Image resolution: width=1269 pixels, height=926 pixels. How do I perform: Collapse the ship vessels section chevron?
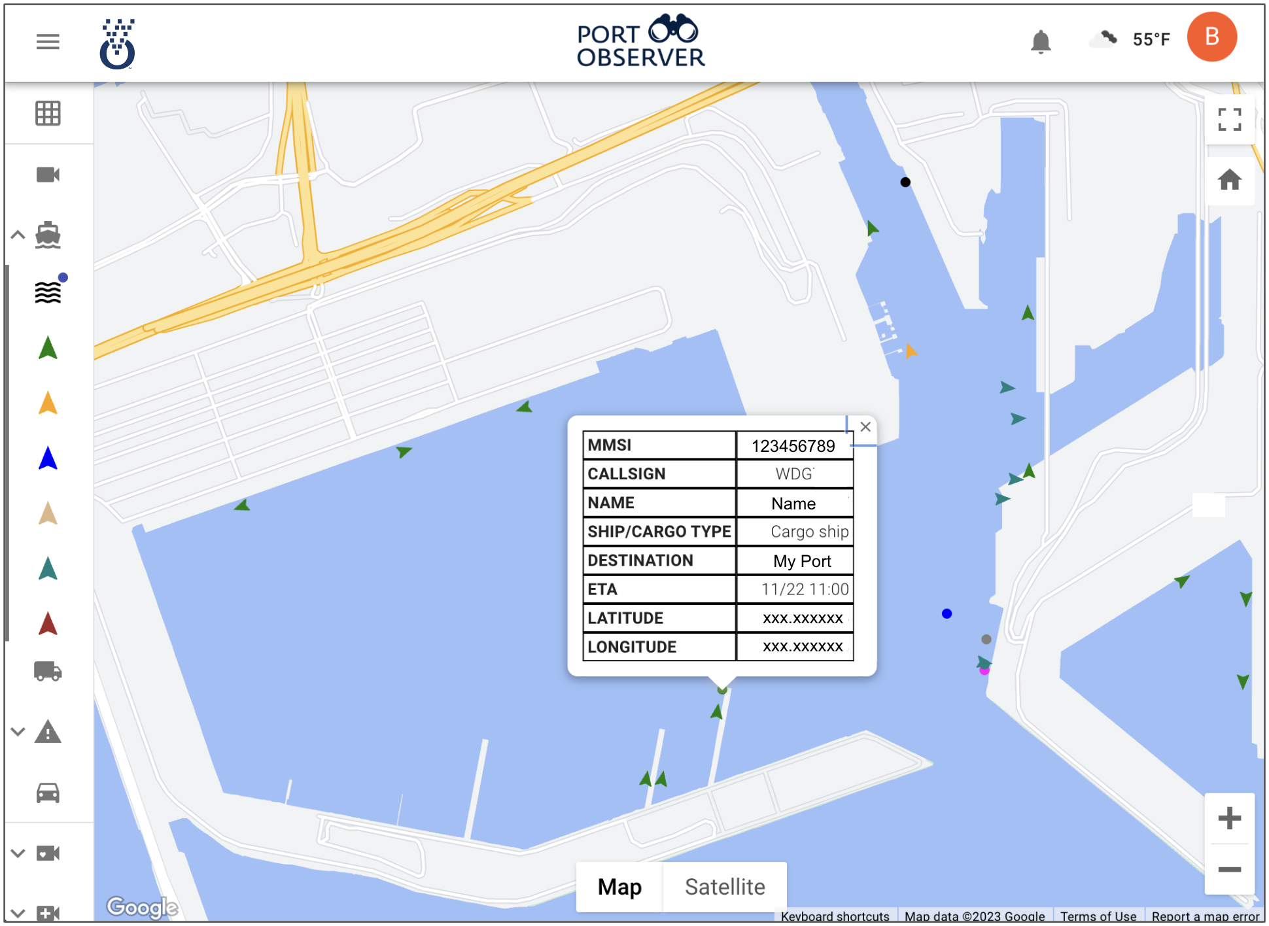(x=18, y=235)
